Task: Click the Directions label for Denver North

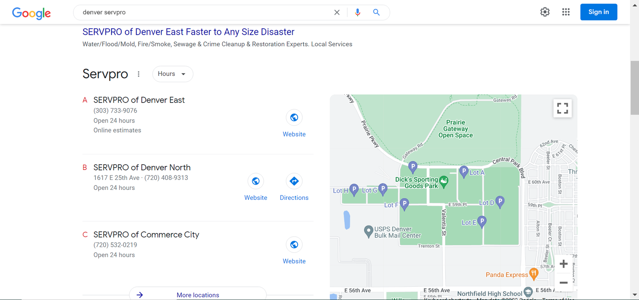Action: (294, 198)
